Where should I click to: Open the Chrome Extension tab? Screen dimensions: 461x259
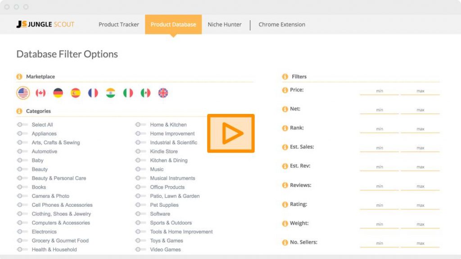(x=282, y=24)
